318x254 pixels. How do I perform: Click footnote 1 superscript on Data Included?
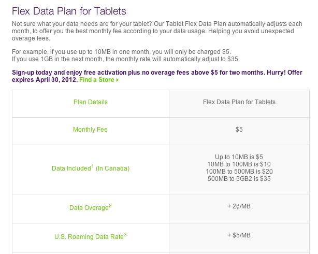click(93, 166)
